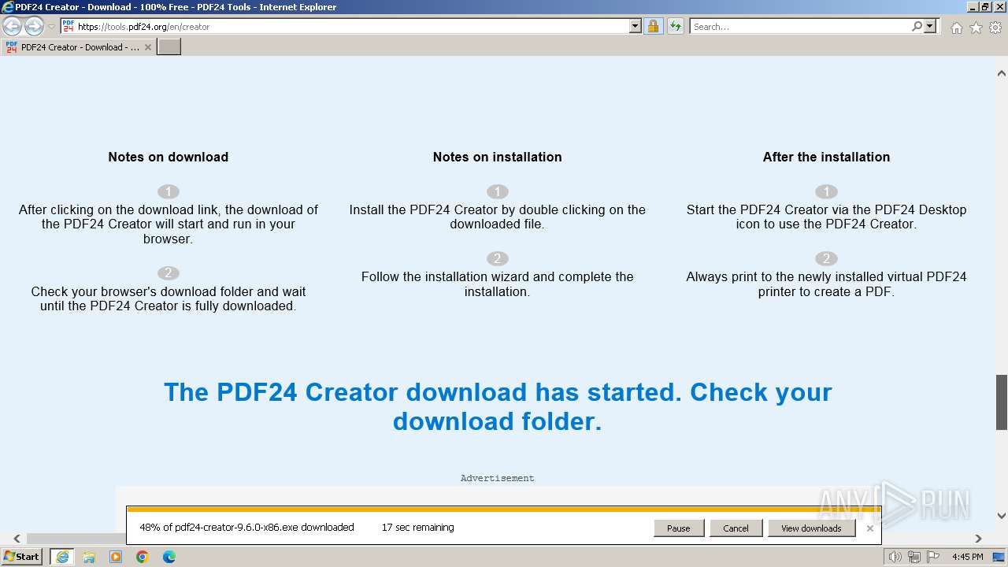Click the 17 sec remaining text
The image size is (1008, 567).
[x=418, y=528]
